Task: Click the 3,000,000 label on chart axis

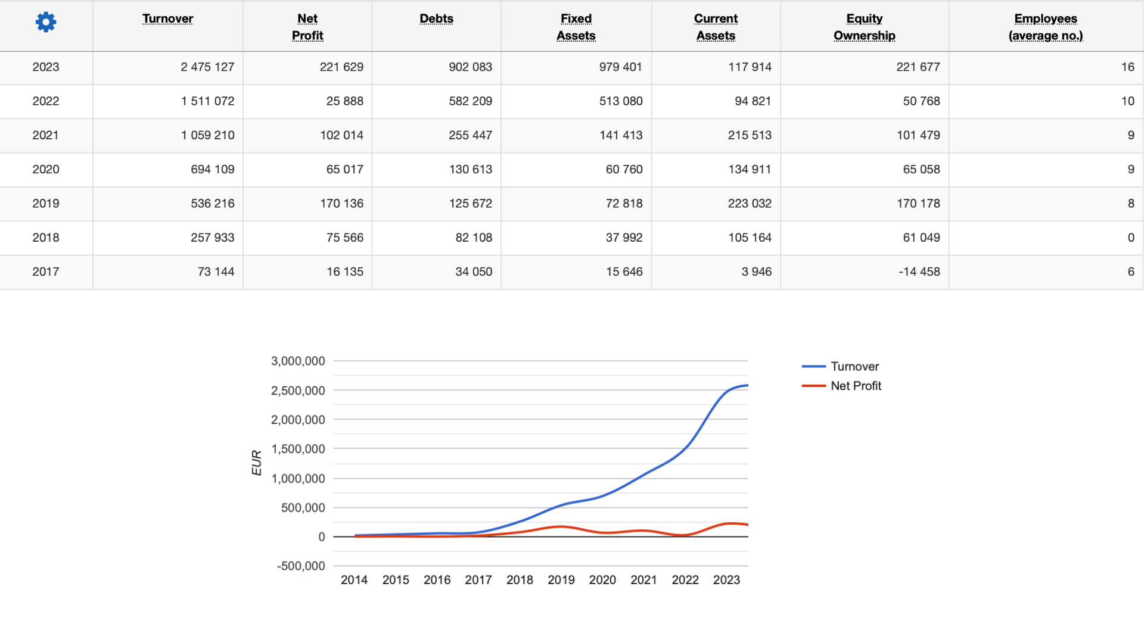Action: click(298, 361)
